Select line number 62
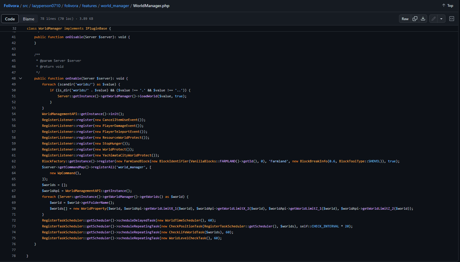The image size is (460, 262). (14, 161)
